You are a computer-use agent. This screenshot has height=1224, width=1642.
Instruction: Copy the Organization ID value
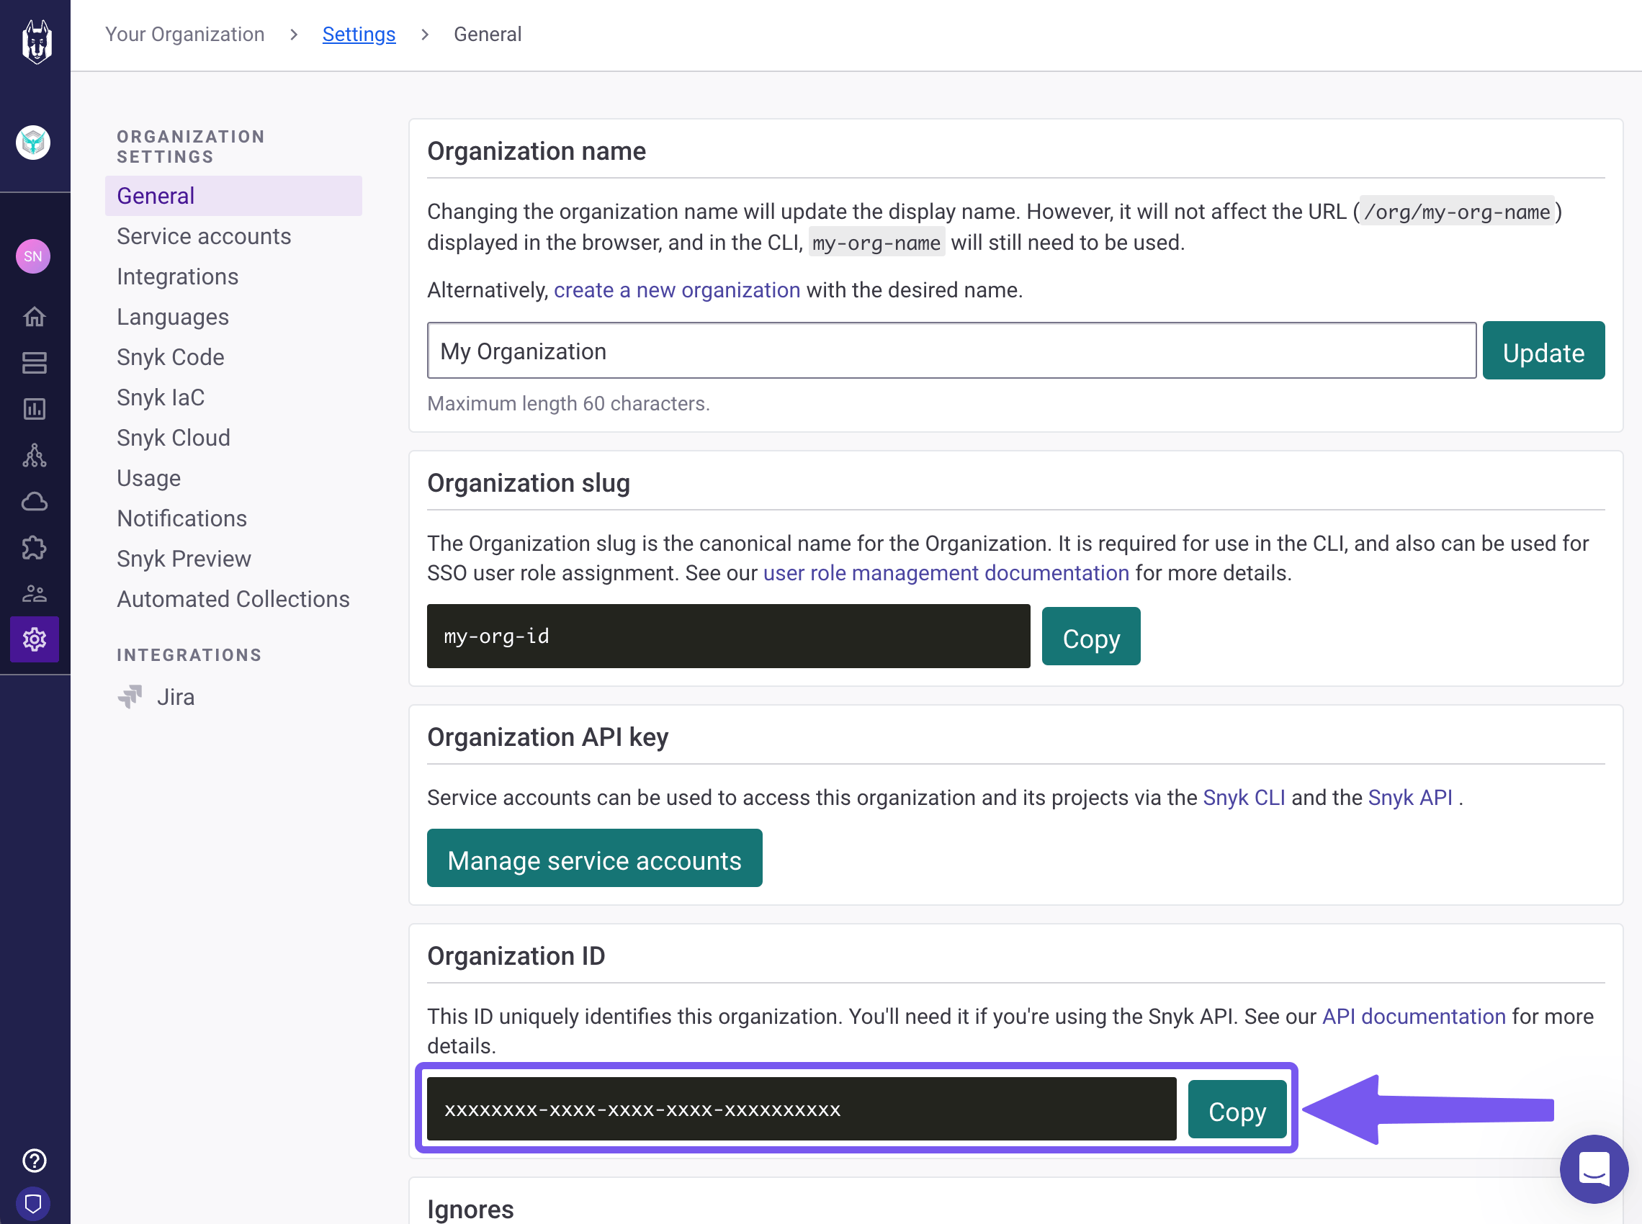pyautogui.click(x=1237, y=1110)
